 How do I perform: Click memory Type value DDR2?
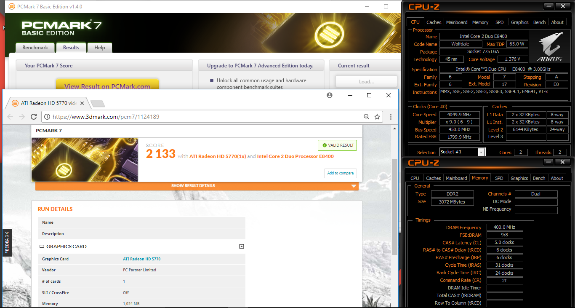pos(453,194)
